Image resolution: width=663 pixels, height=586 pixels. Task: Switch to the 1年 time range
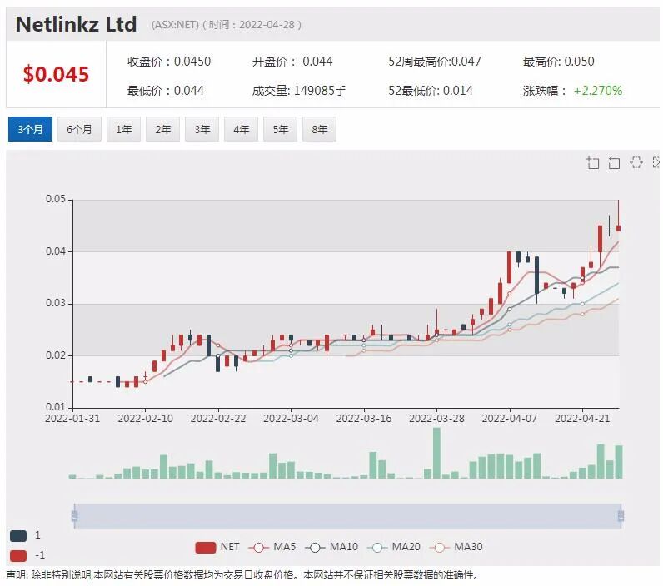(124, 129)
